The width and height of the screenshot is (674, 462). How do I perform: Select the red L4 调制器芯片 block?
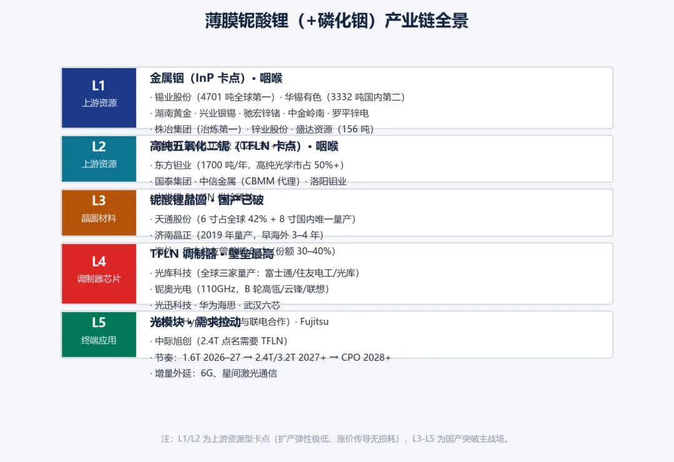point(99,273)
